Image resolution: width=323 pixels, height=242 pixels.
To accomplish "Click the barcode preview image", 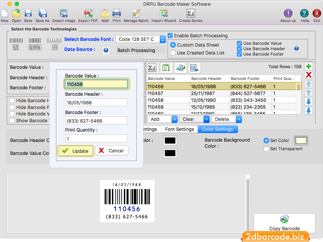I will pos(127,201).
